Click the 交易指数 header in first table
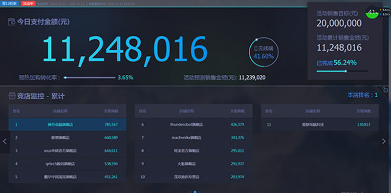Viewport: 391px width, 193px height. click(x=111, y=111)
